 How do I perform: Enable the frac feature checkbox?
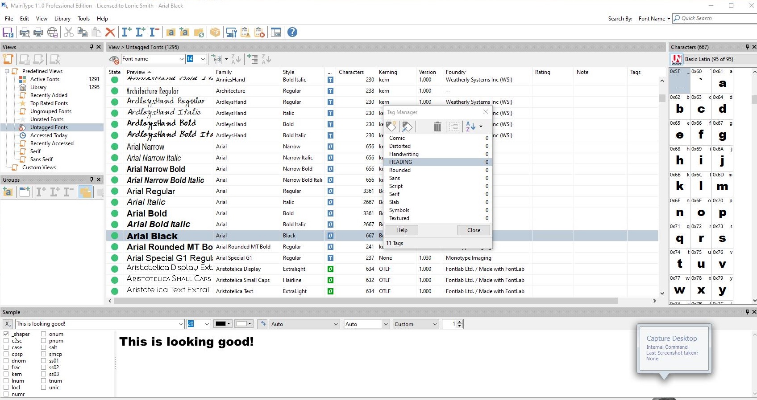[6, 367]
